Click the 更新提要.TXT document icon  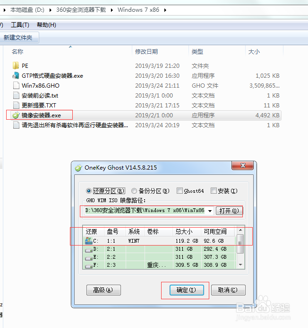tap(16, 105)
